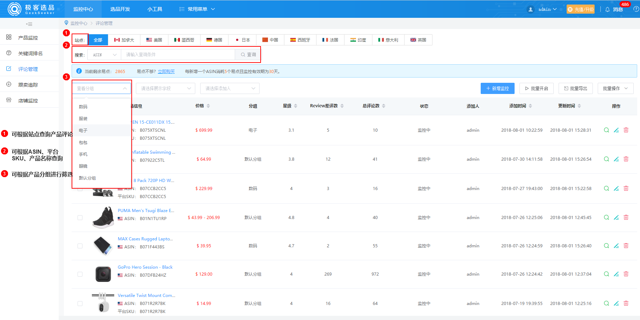This screenshot has width=640, height=320.
Task: Click the 新增监控 button
Action: click(x=497, y=88)
